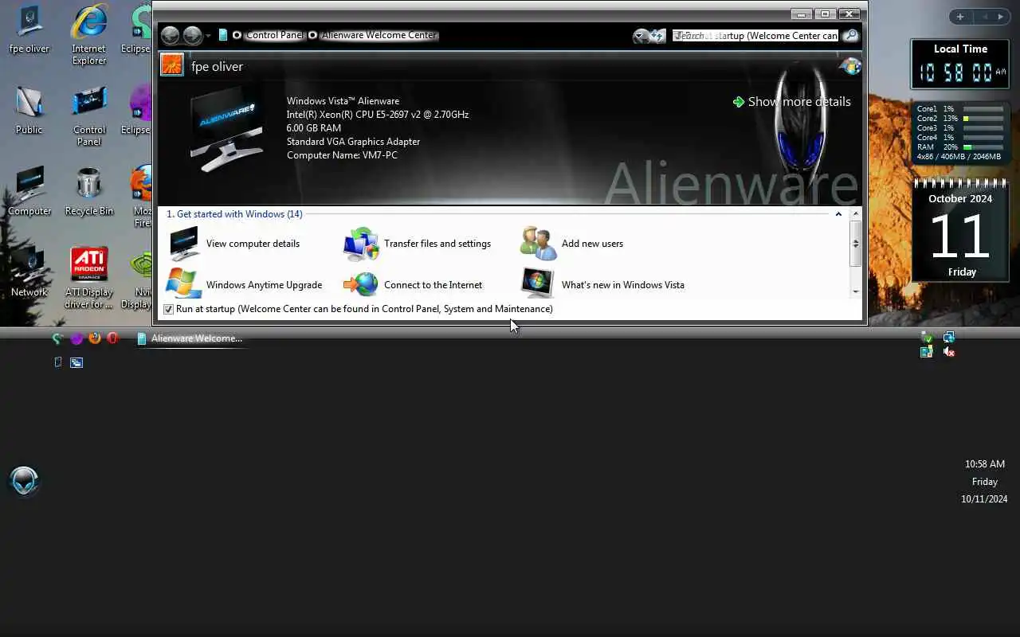Open the Public folder desktop icon

(x=29, y=111)
